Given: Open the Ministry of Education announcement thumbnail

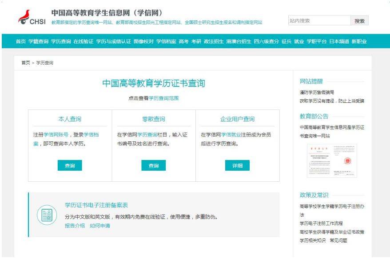Looking at the screenshot, I should pyautogui.click(x=332, y=160).
